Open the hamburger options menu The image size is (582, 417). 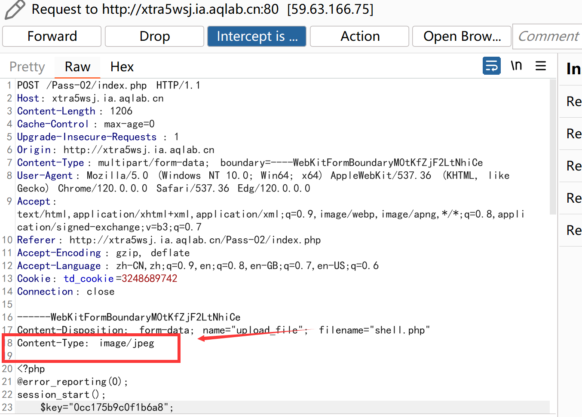541,66
